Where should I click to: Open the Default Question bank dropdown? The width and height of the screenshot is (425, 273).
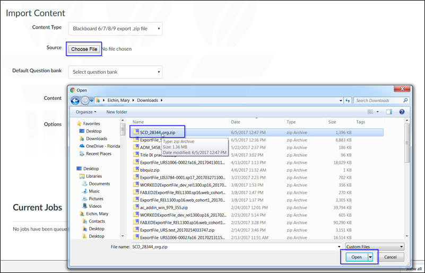pos(115,72)
